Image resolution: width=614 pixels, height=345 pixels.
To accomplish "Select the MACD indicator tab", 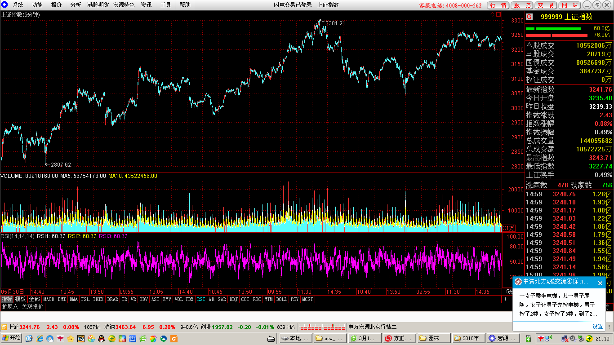I will coord(49,299).
